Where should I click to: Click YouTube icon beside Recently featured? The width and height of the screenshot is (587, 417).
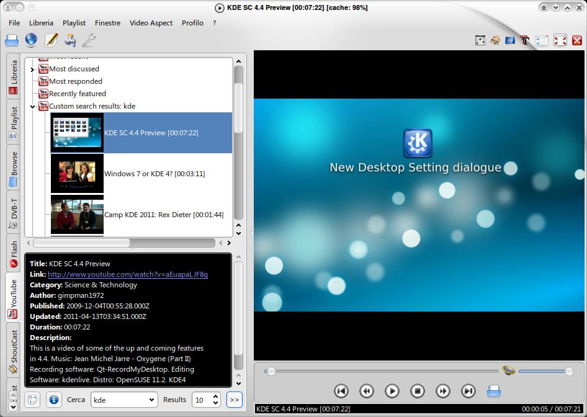(43, 94)
